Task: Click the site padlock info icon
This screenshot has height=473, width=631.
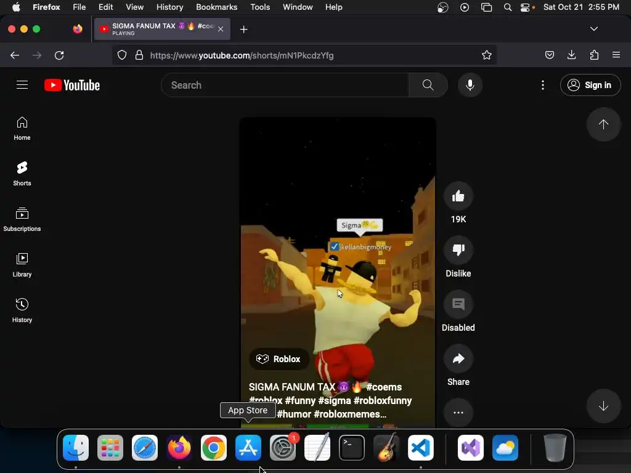Action: [139, 55]
